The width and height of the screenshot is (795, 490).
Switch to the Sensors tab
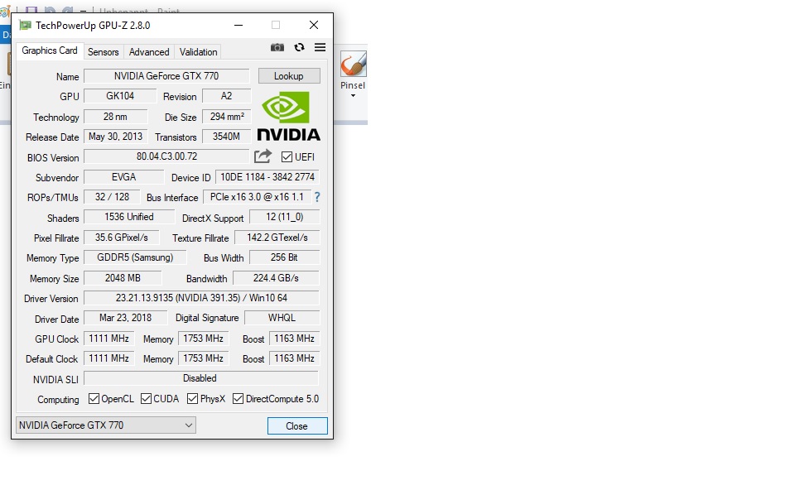103,51
